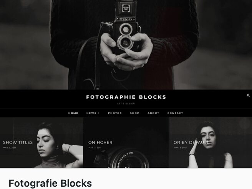Open the On Hover post title

click(100, 143)
